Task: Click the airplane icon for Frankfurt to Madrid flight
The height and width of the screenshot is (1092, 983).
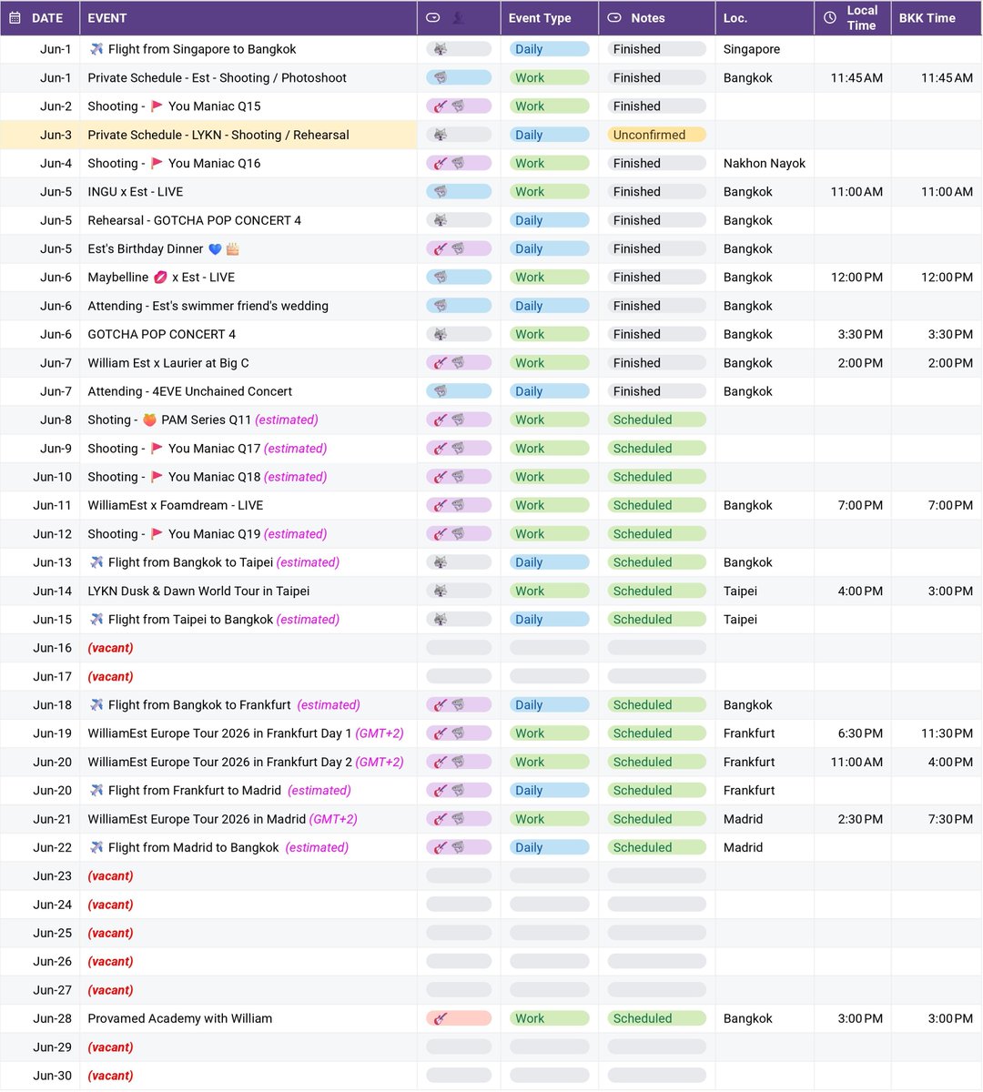Action: 96,791
